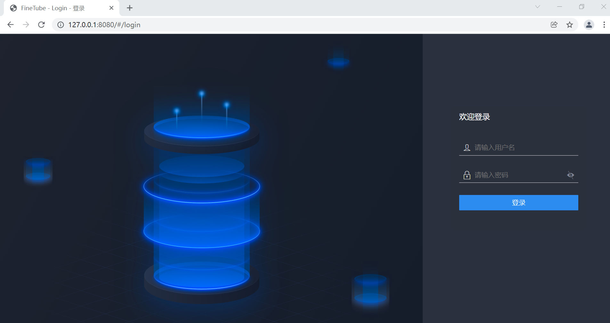Focus the password field 请输入密码
Screen dimensions: 610x323
[x=519, y=175]
